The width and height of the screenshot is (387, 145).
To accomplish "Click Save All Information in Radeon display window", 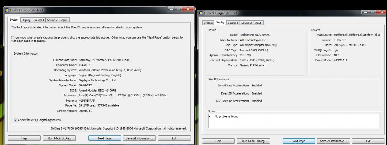I will (334, 141).
